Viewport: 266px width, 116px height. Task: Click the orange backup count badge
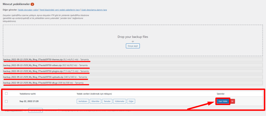pyautogui.click(x=32, y=4)
